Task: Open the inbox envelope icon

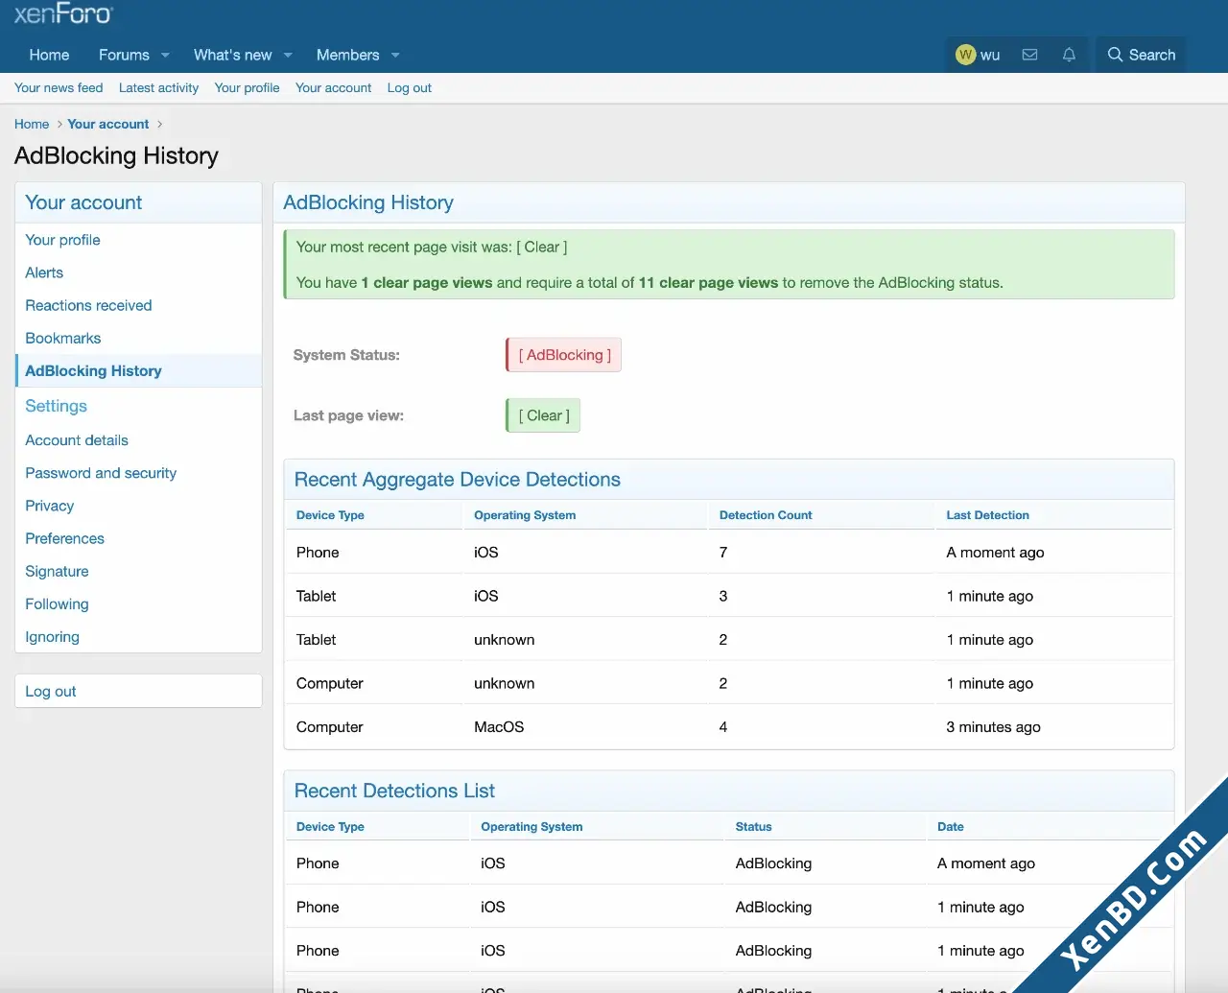Action: [x=1029, y=55]
